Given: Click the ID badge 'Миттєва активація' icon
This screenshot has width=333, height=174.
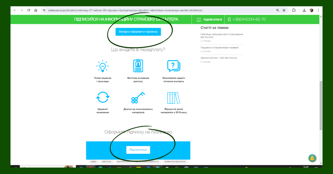Looking at the screenshot, I should 138,66.
